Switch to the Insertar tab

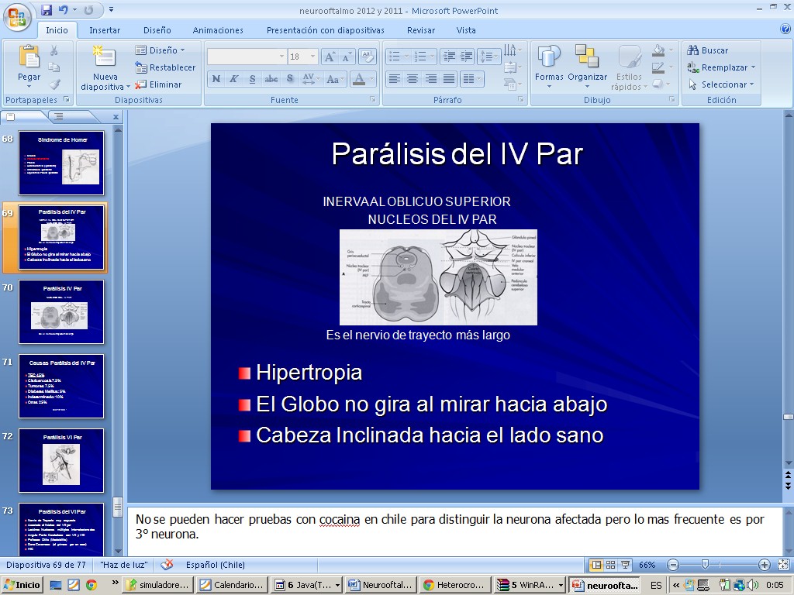point(105,30)
